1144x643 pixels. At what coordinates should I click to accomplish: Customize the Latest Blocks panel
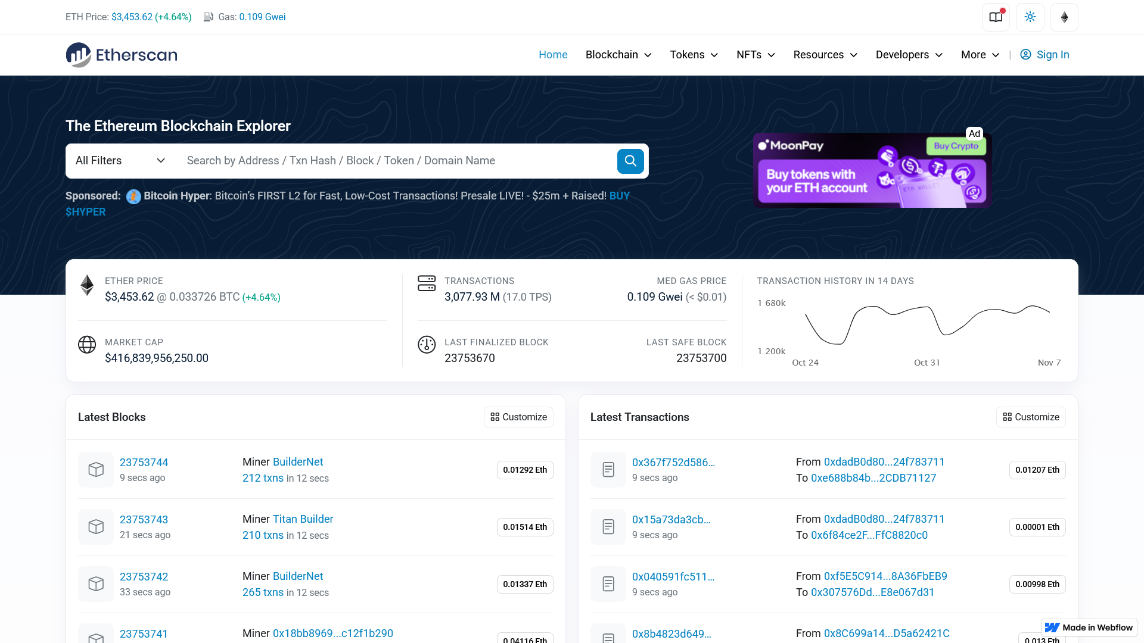[518, 417]
